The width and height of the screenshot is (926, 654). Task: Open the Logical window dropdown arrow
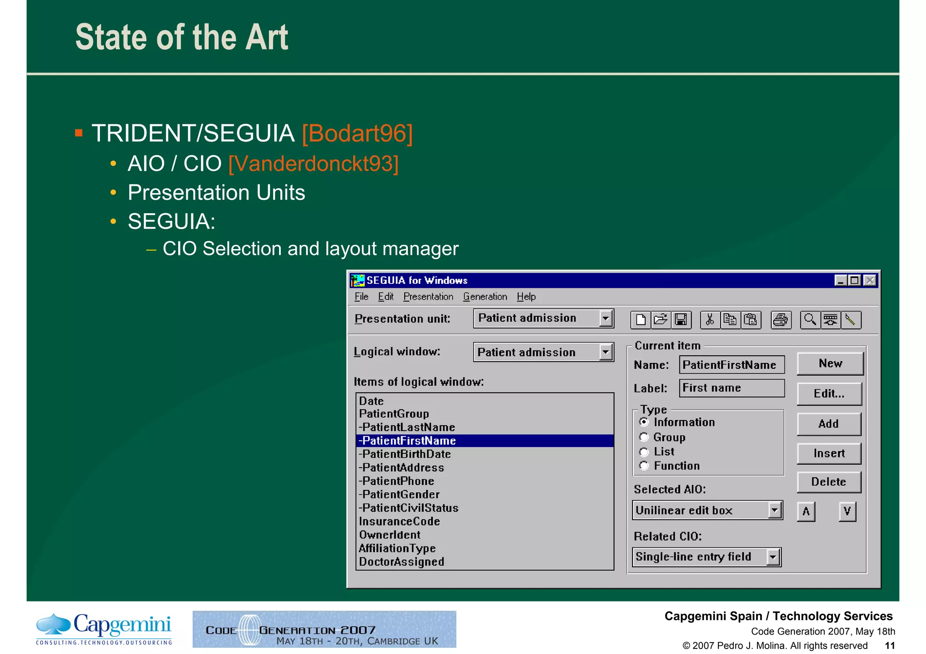pos(605,352)
